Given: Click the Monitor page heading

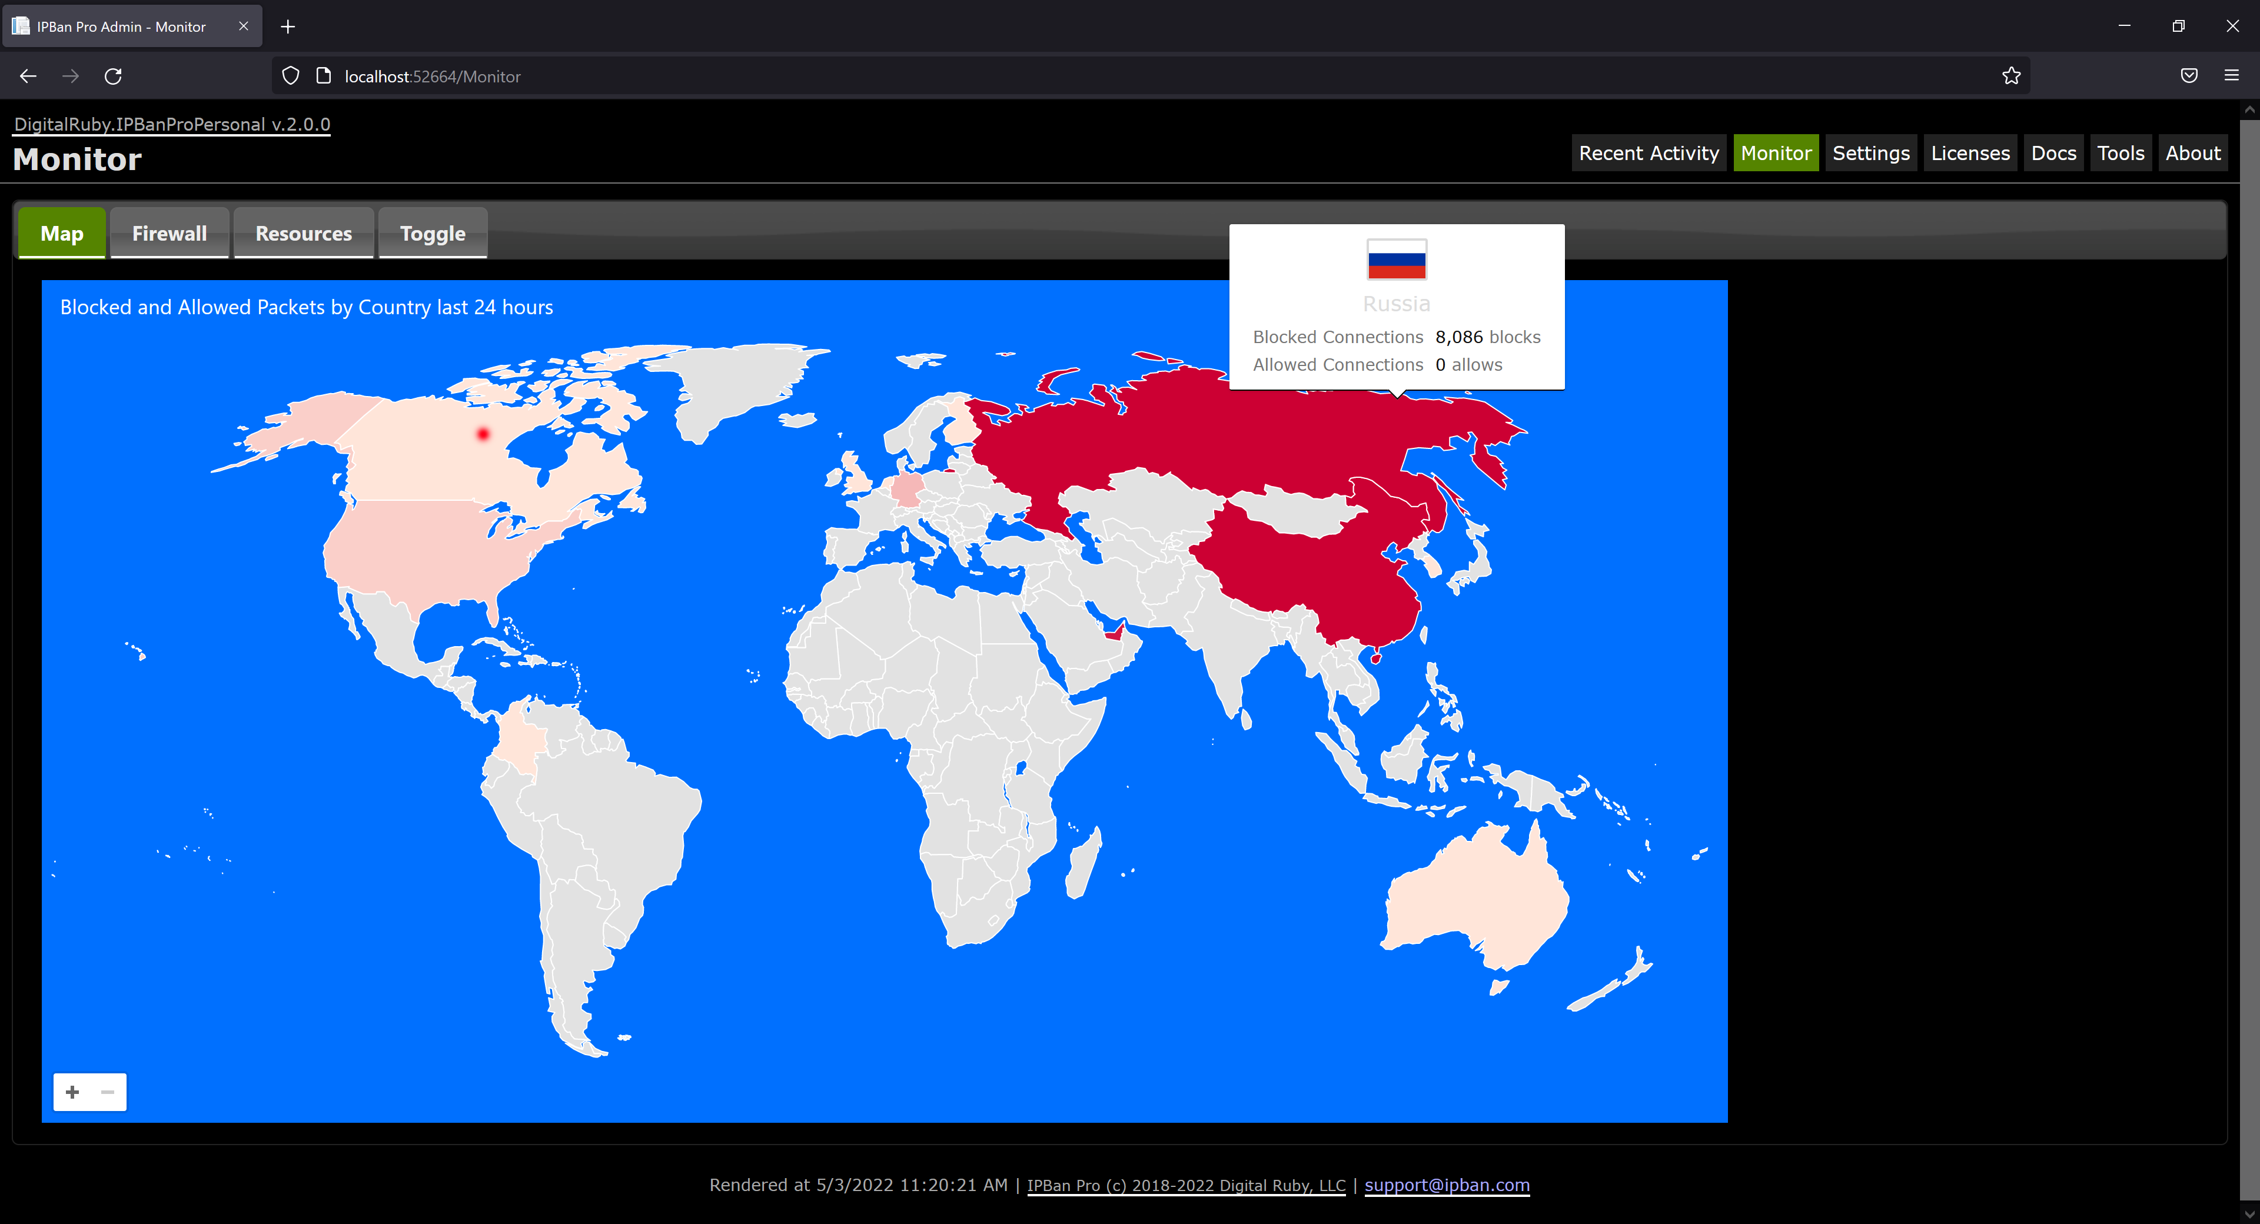Looking at the screenshot, I should coord(77,159).
